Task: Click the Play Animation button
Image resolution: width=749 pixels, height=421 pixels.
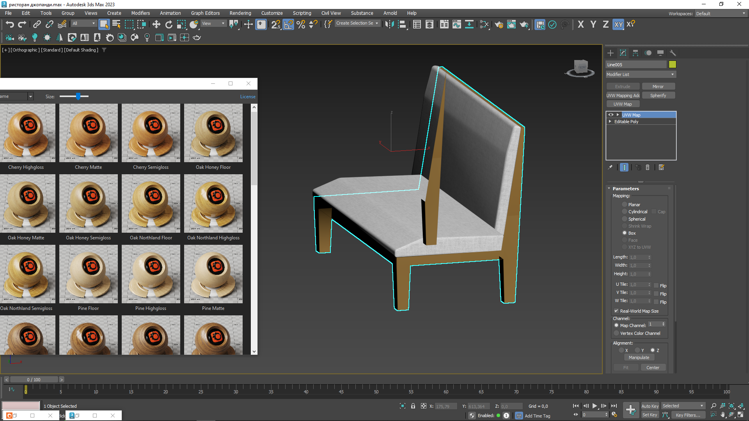Action: tap(595, 406)
